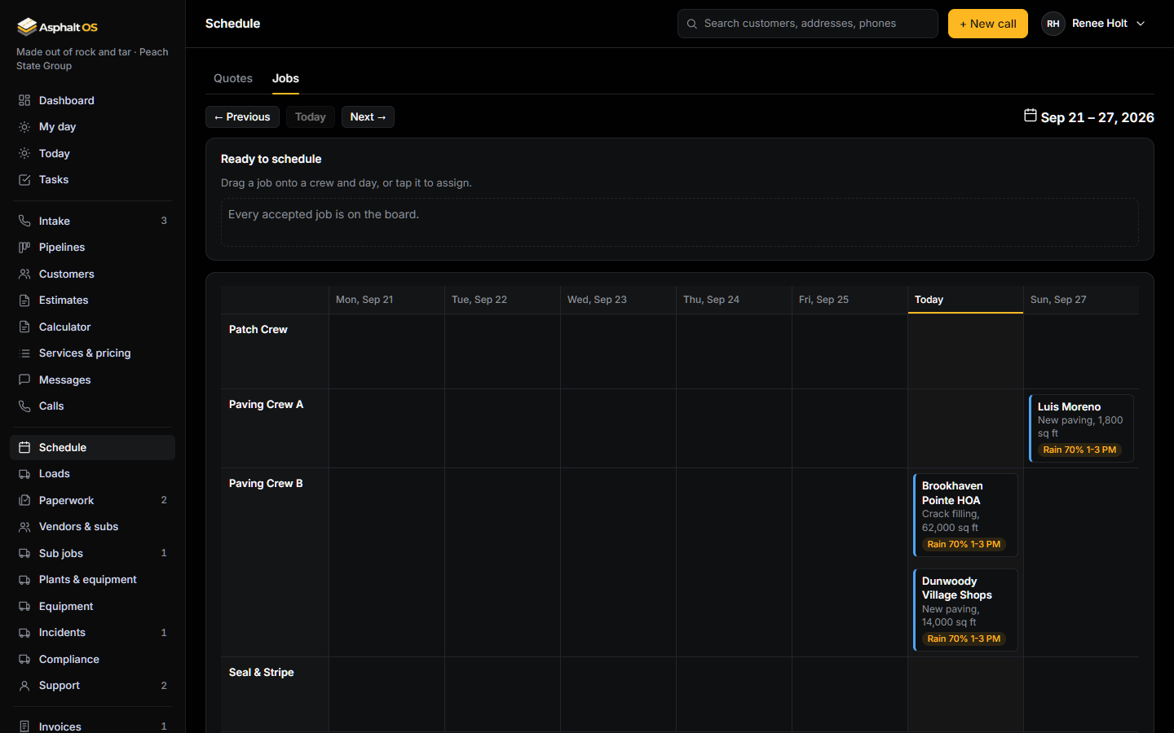Open the Luis Moreno job card

pos(1081,428)
